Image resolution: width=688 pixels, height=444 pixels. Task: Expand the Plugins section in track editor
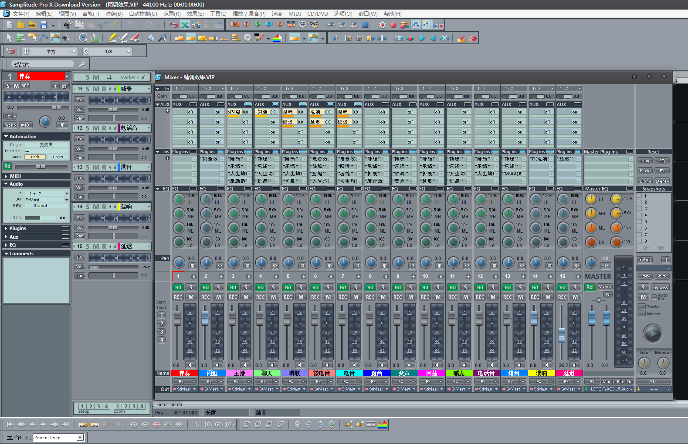pos(6,228)
